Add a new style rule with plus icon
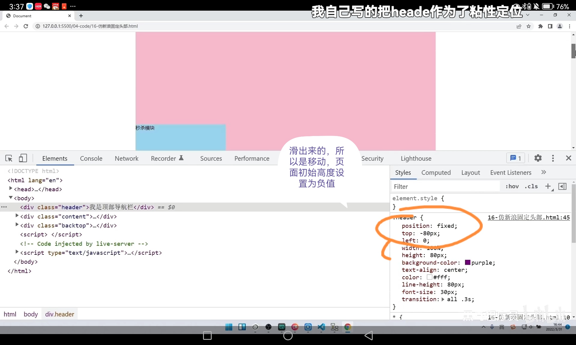576x345 pixels. click(548, 186)
